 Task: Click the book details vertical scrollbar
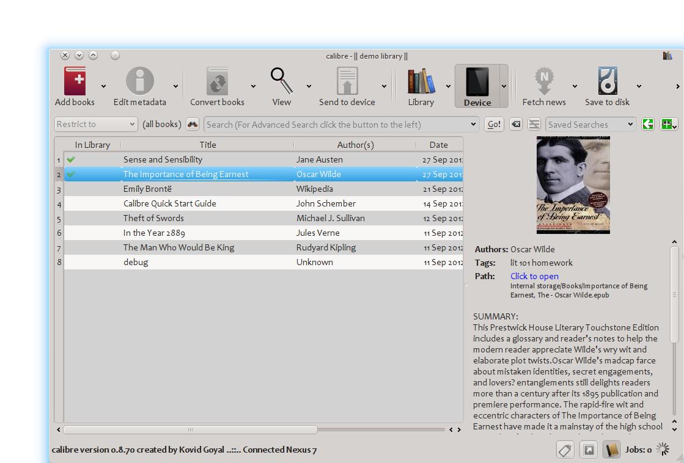[674, 294]
